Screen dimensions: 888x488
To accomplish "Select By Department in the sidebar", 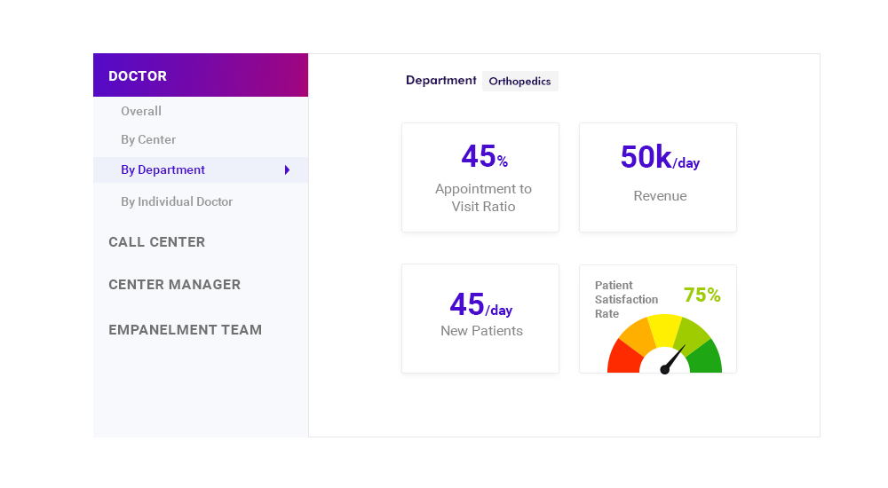I will 163,169.
